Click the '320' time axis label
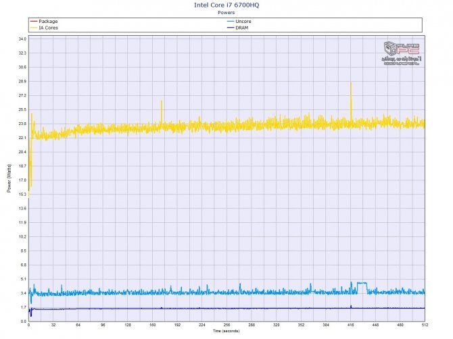 coord(277,325)
